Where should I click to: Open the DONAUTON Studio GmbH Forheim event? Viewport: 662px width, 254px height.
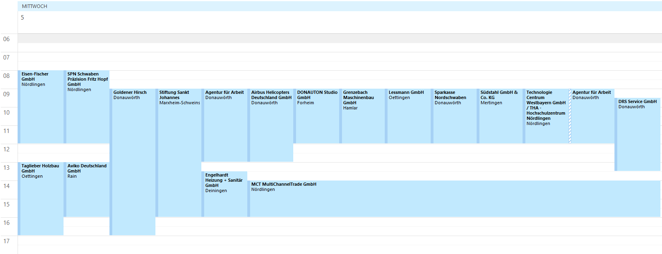click(316, 116)
